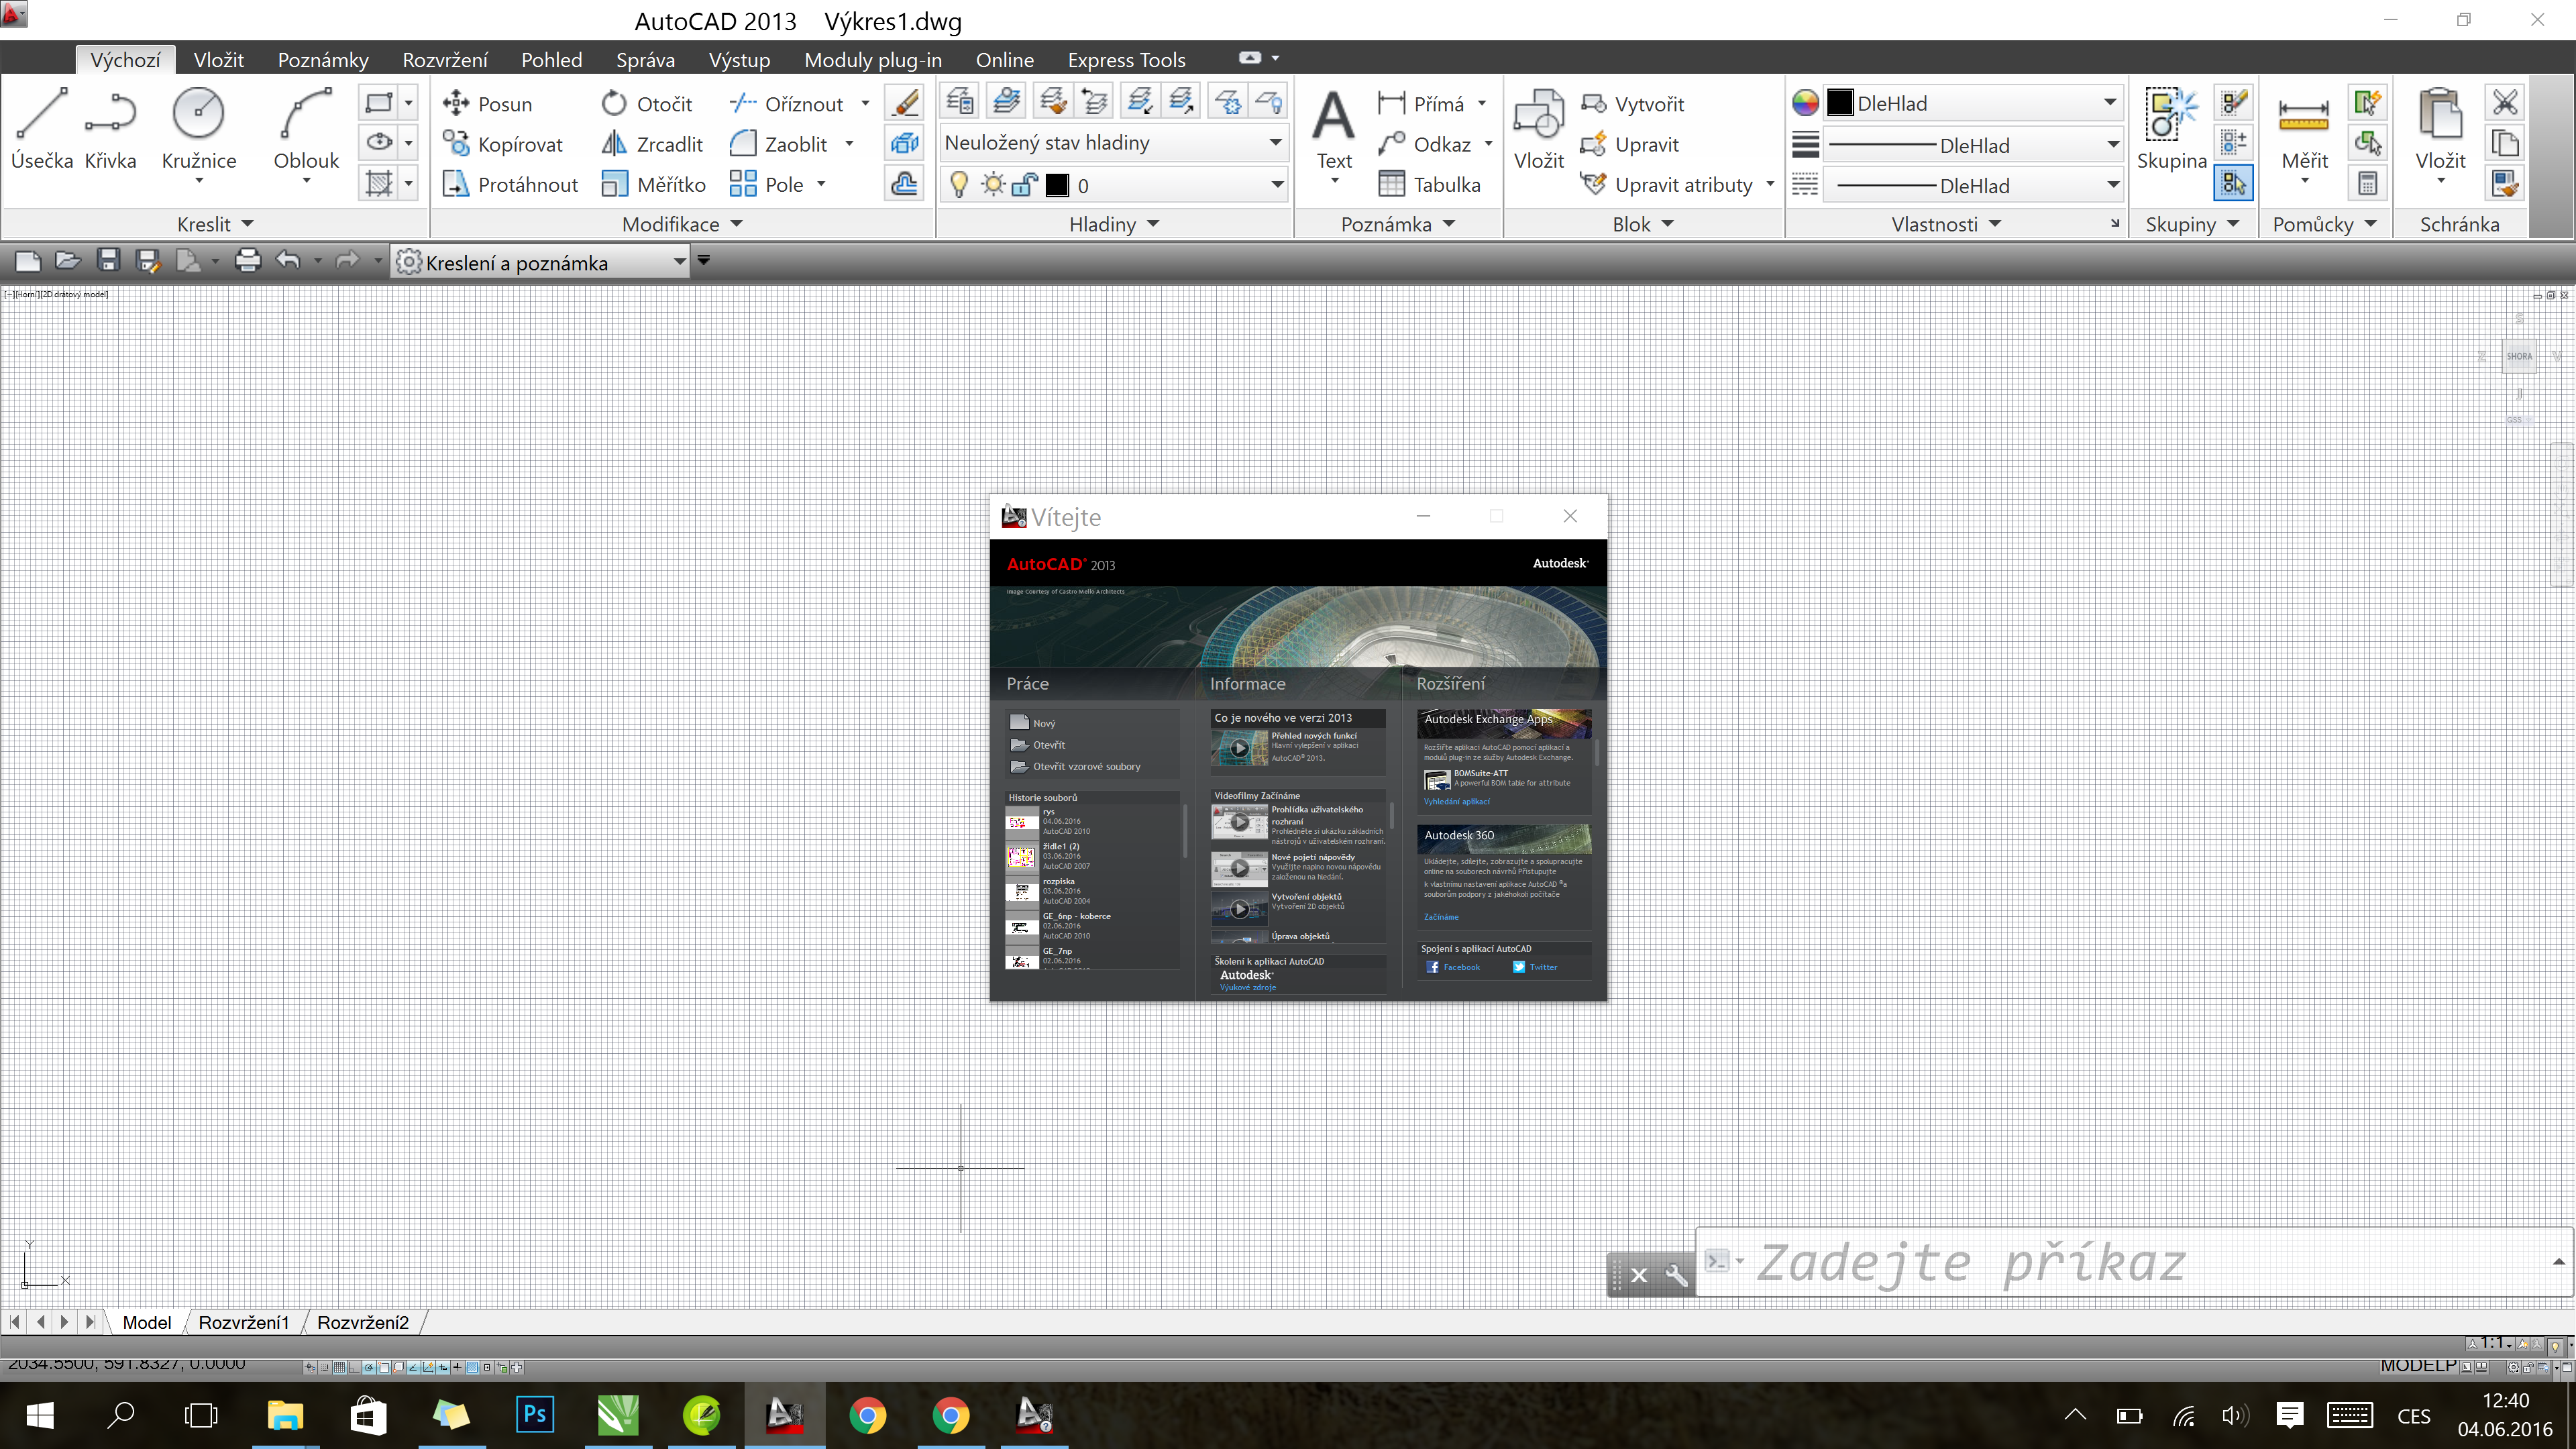Open the Twitter link in Vítejte window

(1535, 967)
